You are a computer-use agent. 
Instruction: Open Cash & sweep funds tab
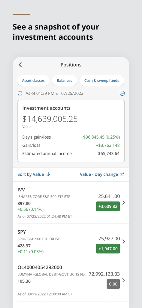[x=101, y=81]
